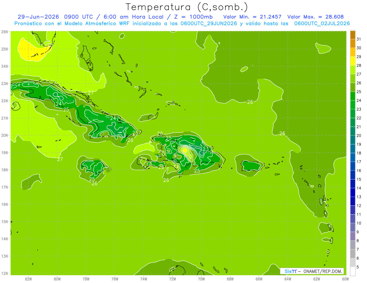Click the 24N latitude axis label
The height and width of the screenshot is (283, 367).
point(4,66)
